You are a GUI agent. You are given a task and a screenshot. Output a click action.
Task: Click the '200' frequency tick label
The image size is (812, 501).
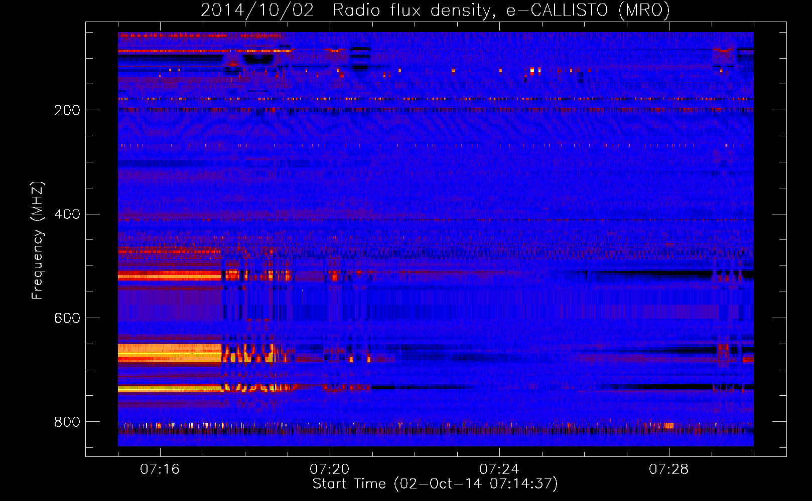tap(67, 110)
